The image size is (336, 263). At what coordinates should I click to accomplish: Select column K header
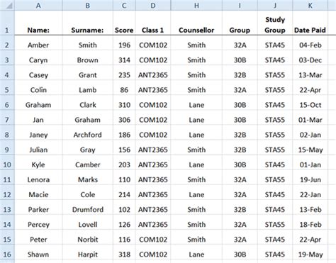pos(310,5)
